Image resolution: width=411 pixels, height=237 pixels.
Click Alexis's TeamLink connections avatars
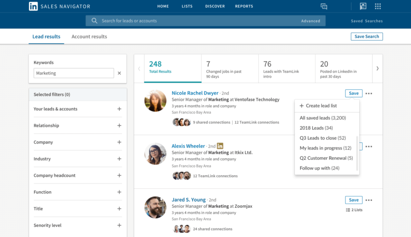(x=181, y=176)
